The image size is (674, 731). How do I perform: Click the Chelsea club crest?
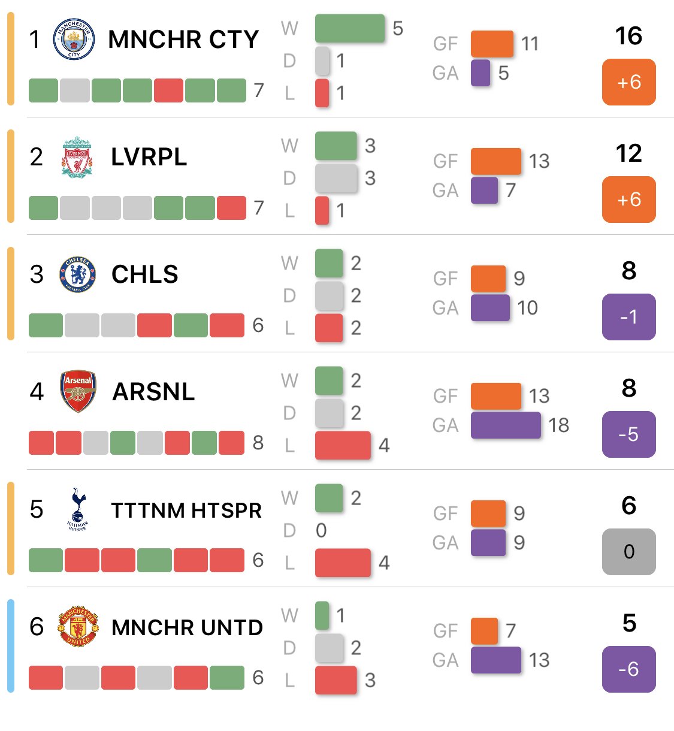(77, 274)
